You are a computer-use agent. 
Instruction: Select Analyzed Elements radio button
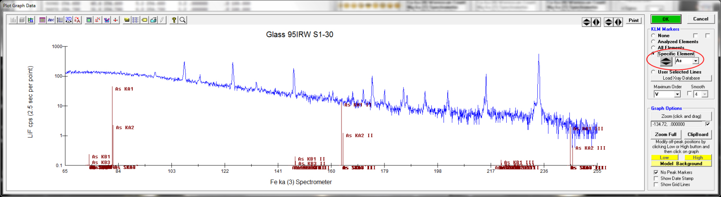coord(653,41)
